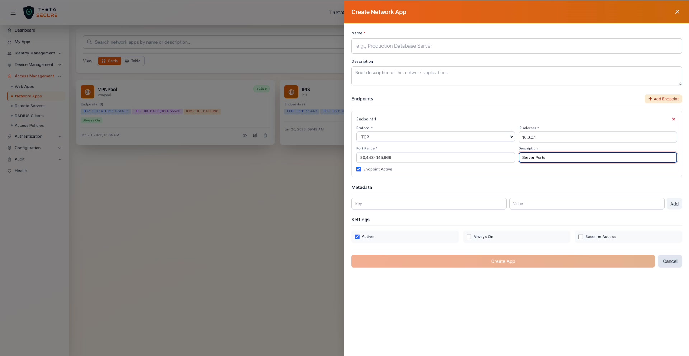
Task: Open Dashboard from the sidebar
Action: [25, 30]
